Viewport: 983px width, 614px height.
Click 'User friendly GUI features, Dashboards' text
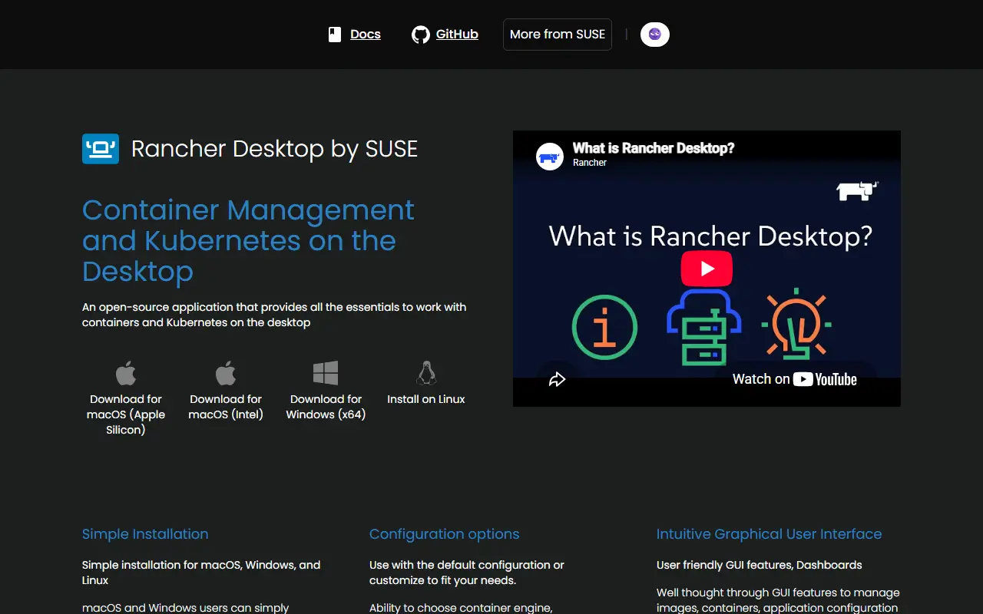[760, 565]
